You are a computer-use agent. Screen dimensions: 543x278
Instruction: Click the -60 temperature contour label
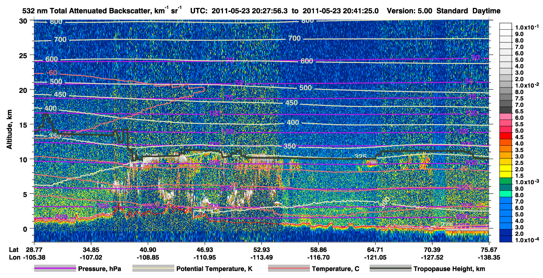pyautogui.click(x=52, y=72)
